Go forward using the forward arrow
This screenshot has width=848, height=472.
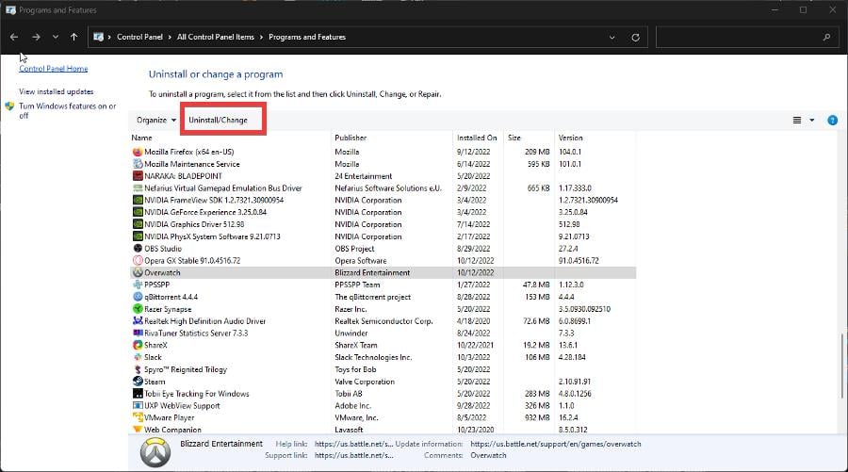tap(36, 37)
